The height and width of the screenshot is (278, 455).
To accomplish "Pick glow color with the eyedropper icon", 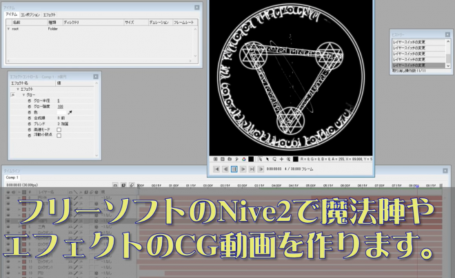I will tap(69, 111).
